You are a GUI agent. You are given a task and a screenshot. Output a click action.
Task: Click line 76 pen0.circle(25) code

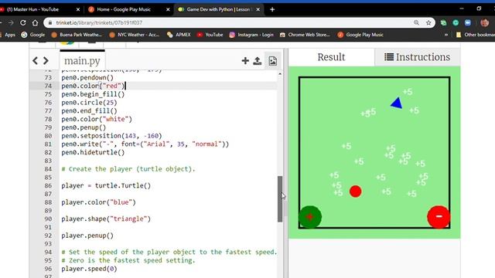pyautogui.click(x=89, y=103)
